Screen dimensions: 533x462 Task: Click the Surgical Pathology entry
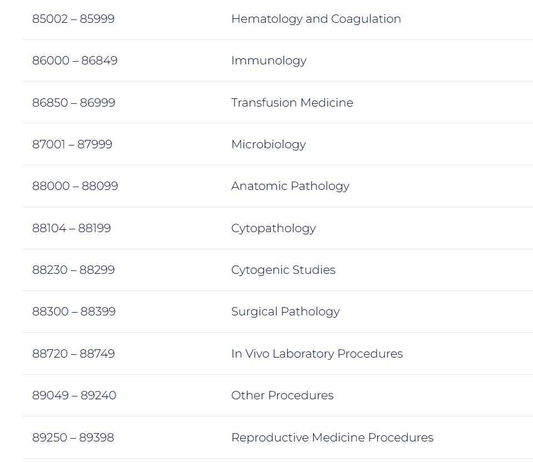coord(285,312)
